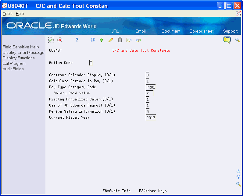Click the bottom magnifying glass zoom icon
This screenshot has height=196, width=243.
click(238, 184)
